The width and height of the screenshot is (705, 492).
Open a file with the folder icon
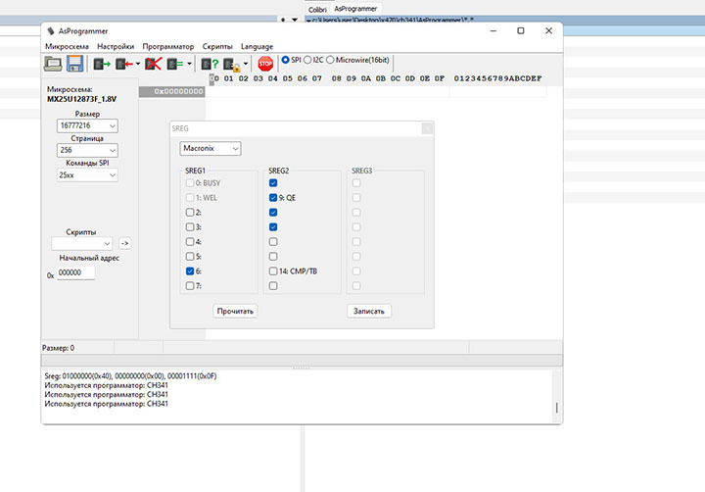[53, 64]
